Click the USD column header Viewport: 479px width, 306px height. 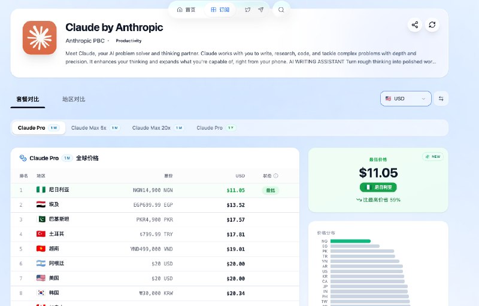pyautogui.click(x=240, y=176)
